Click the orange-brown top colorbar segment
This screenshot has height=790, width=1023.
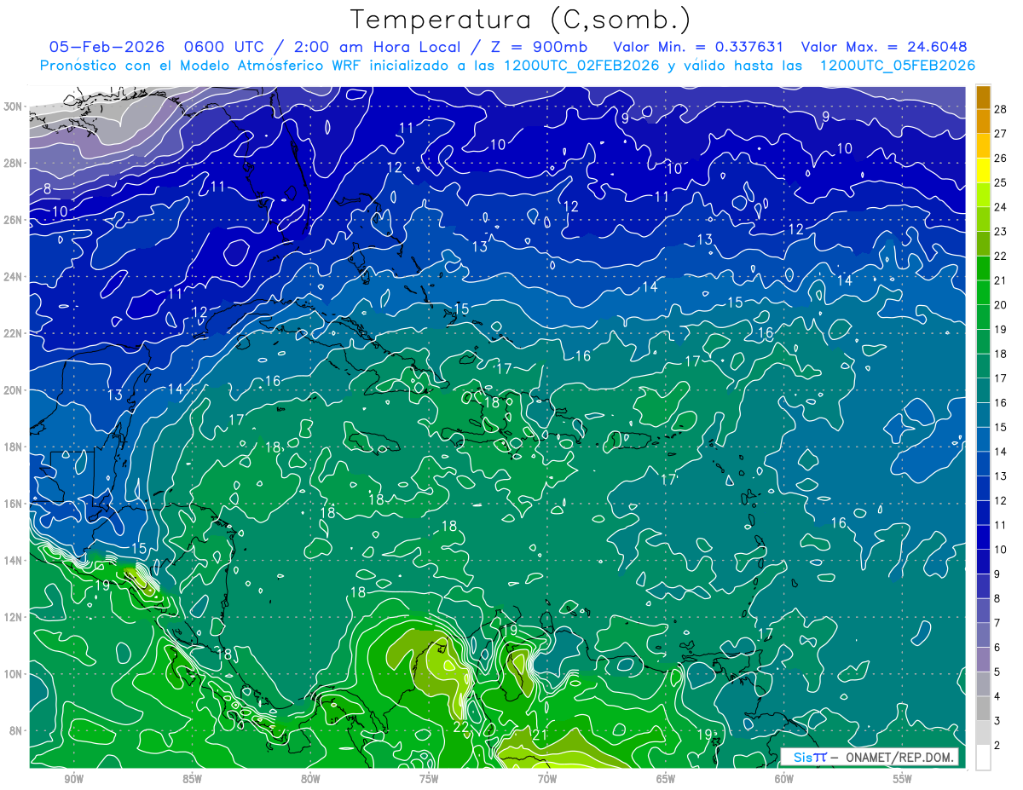[x=983, y=97]
